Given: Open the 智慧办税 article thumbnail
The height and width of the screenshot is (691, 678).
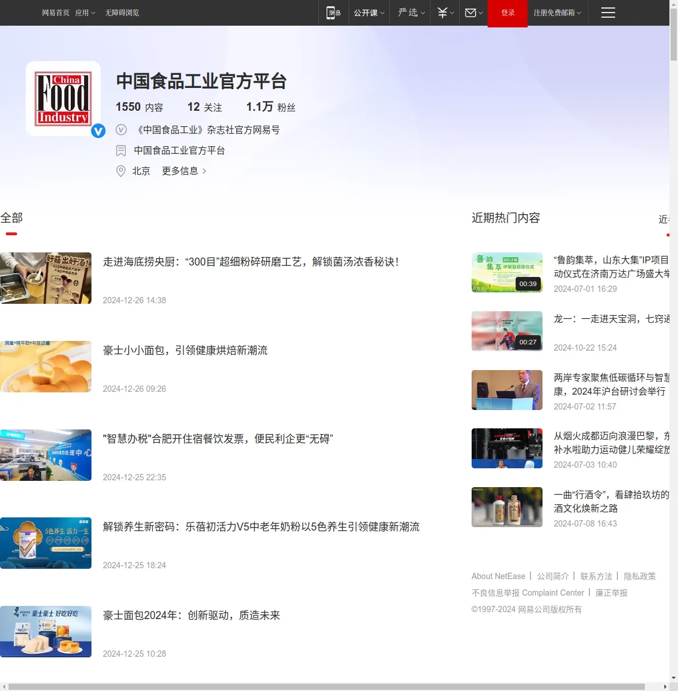Looking at the screenshot, I should click(x=46, y=455).
